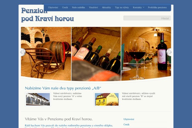
Task: Click the Hledat search field
Action: 147,18
